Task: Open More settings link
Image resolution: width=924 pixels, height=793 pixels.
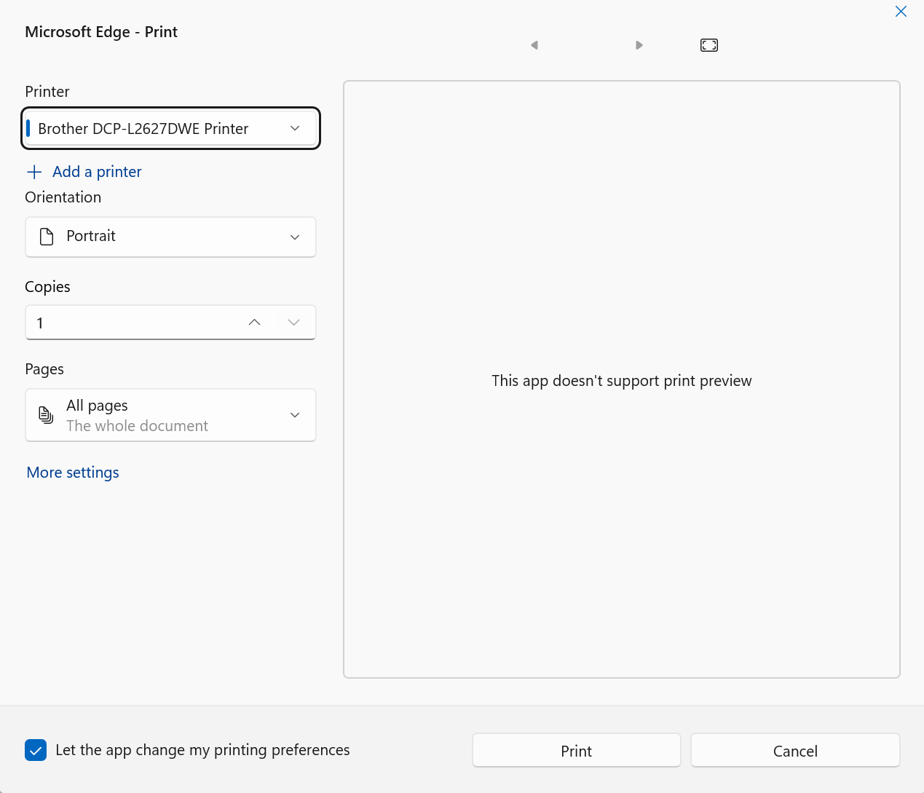Action: (73, 473)
